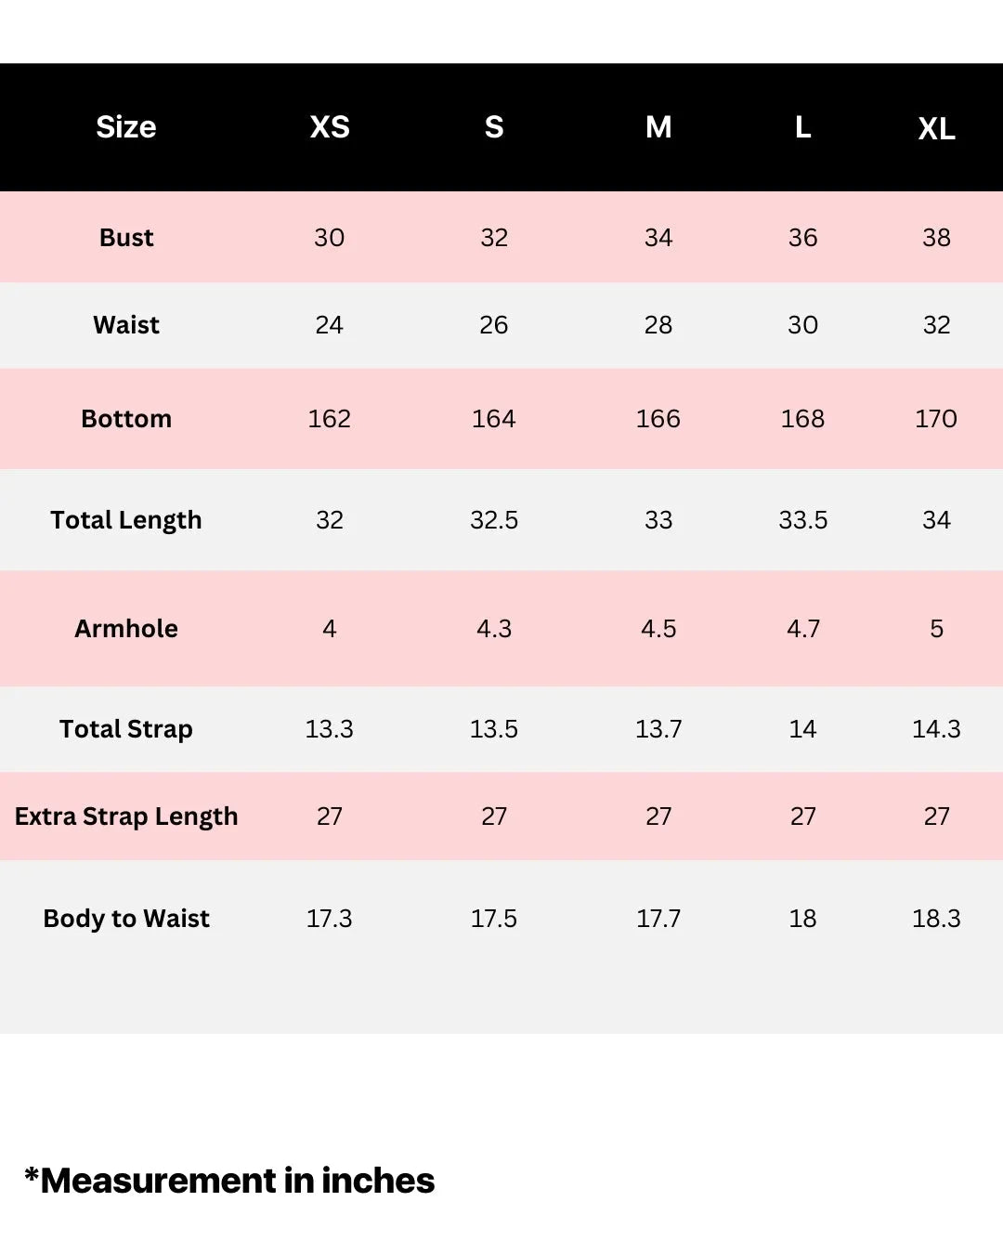Select the Total Length row label

(126, 520)
